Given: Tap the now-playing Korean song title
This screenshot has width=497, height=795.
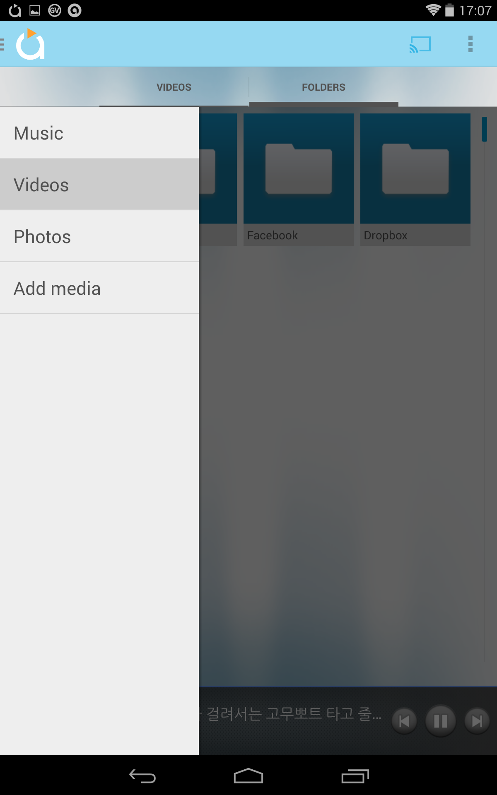Looking at the screenshot, I should click(x=290, y=714).
